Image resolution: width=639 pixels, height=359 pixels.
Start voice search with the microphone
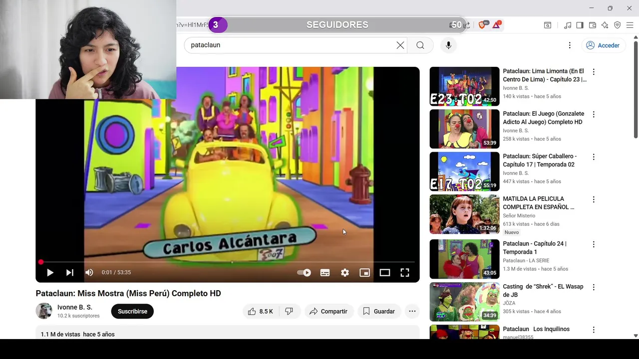448,45
